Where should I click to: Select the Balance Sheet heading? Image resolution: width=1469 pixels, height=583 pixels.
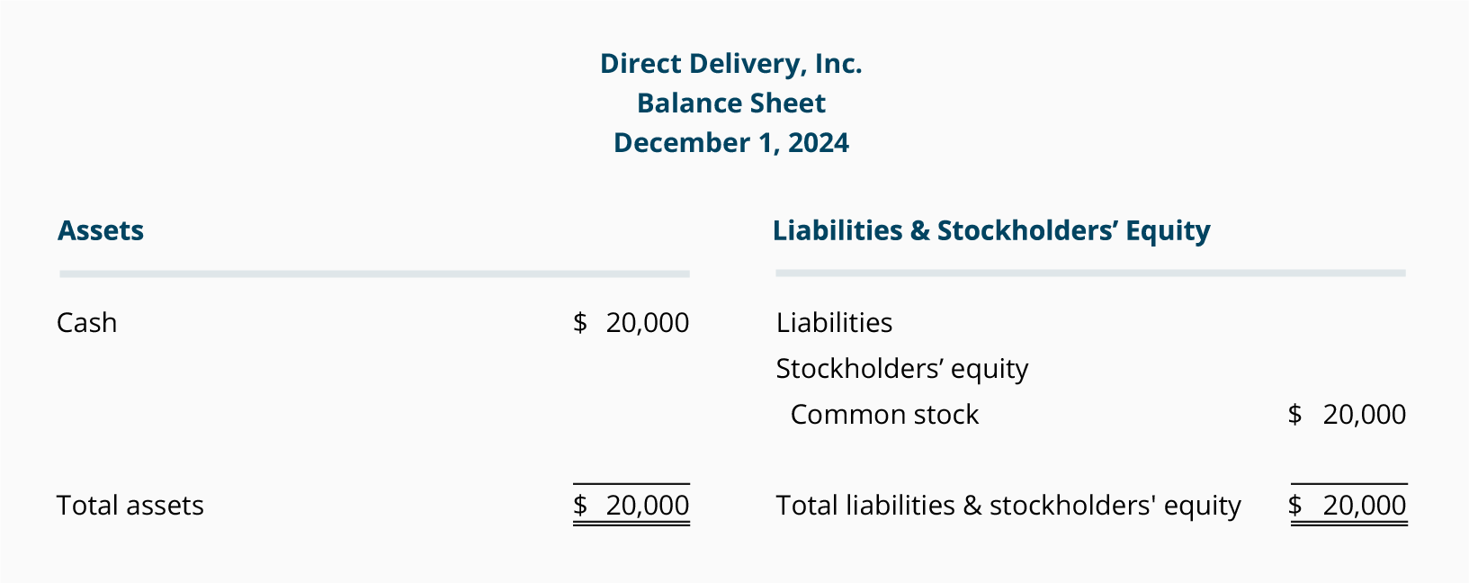[x=730, y=103]
